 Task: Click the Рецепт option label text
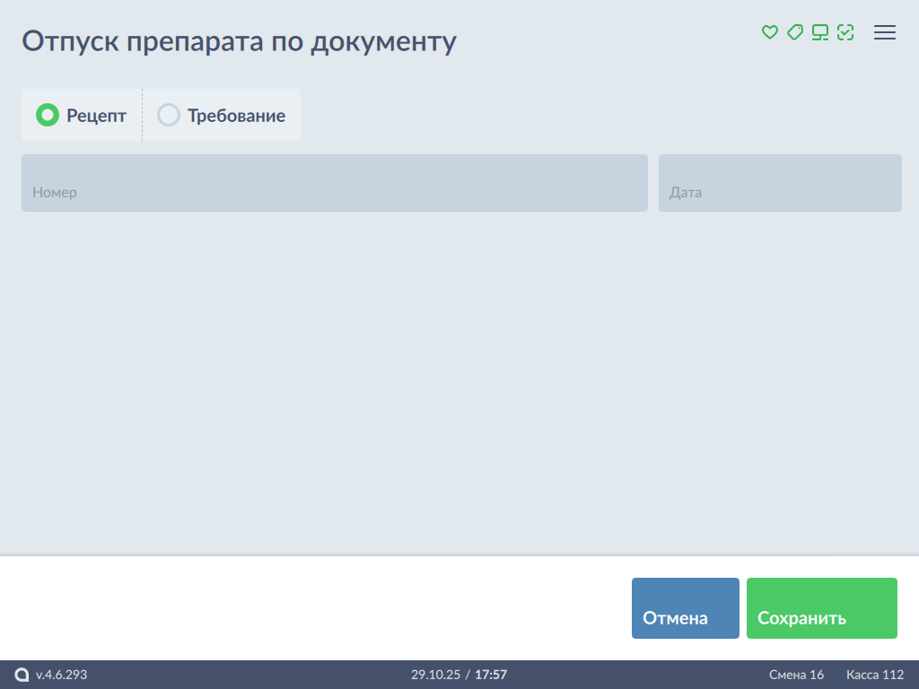97,116
